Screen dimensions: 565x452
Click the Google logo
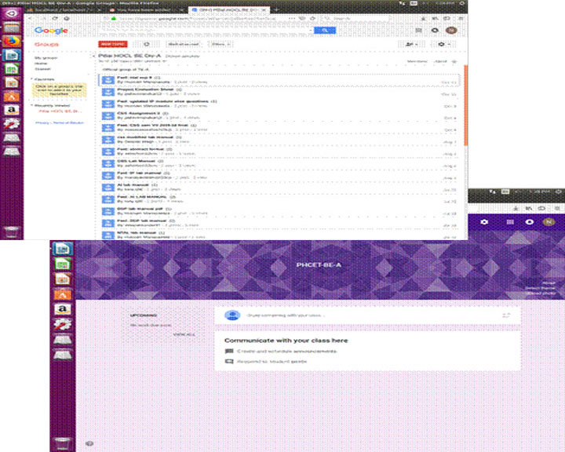[48, 30]
